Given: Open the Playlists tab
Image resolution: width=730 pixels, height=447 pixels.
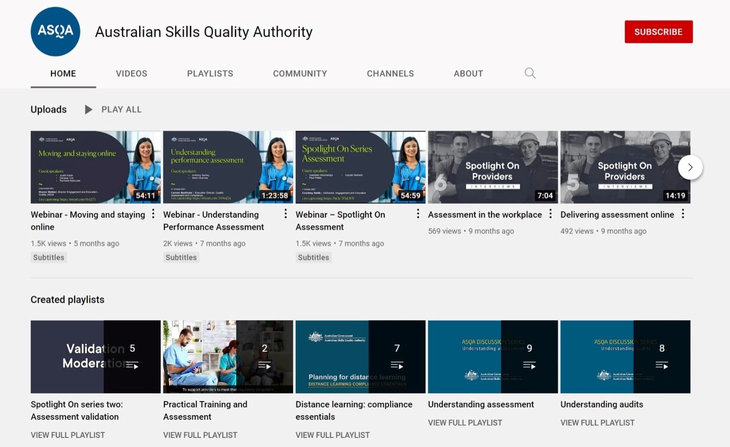Looking at the screenshot, I should [x=210, y=74].
